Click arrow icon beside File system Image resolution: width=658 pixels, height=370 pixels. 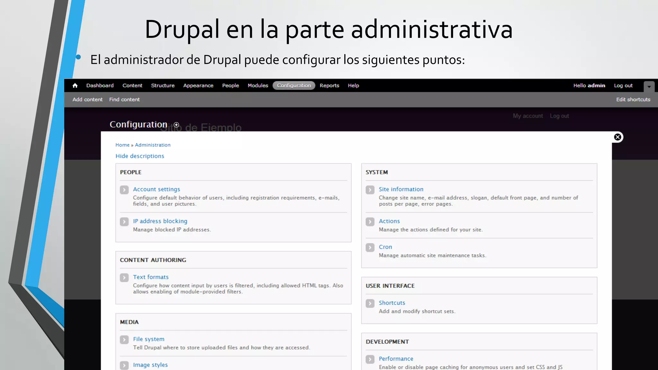[x=124, y=339]
